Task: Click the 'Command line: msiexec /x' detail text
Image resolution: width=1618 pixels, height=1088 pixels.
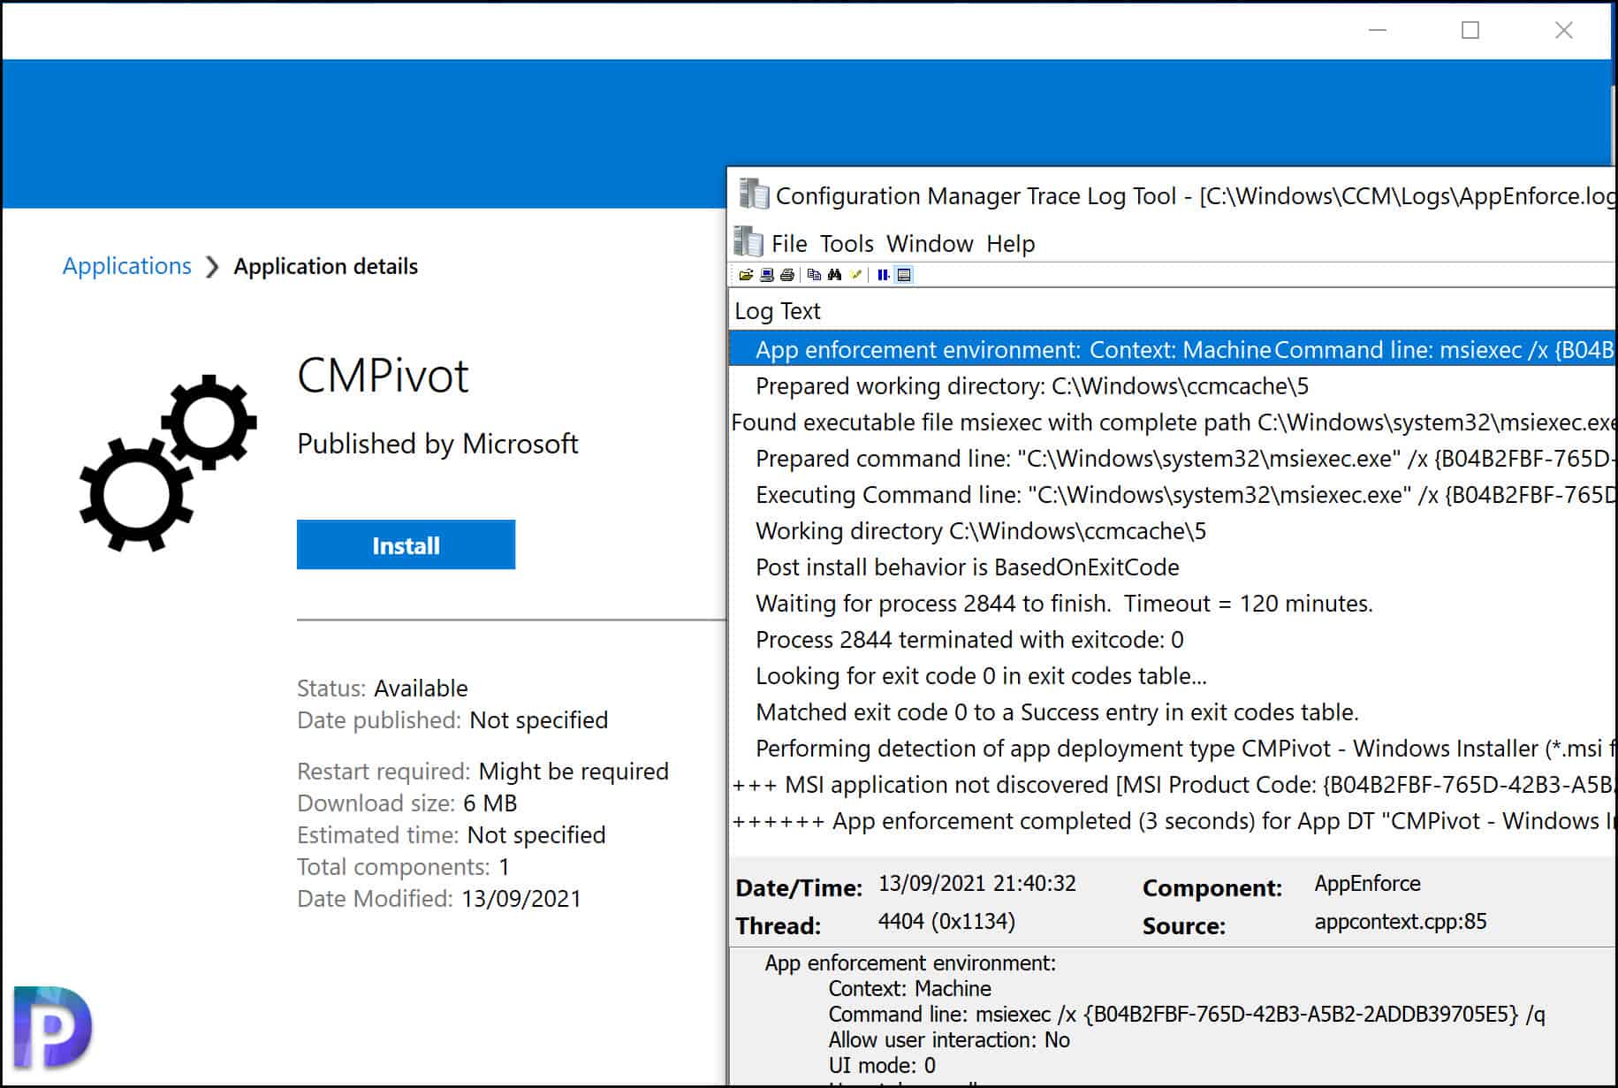Action: coord(1187,1015)
